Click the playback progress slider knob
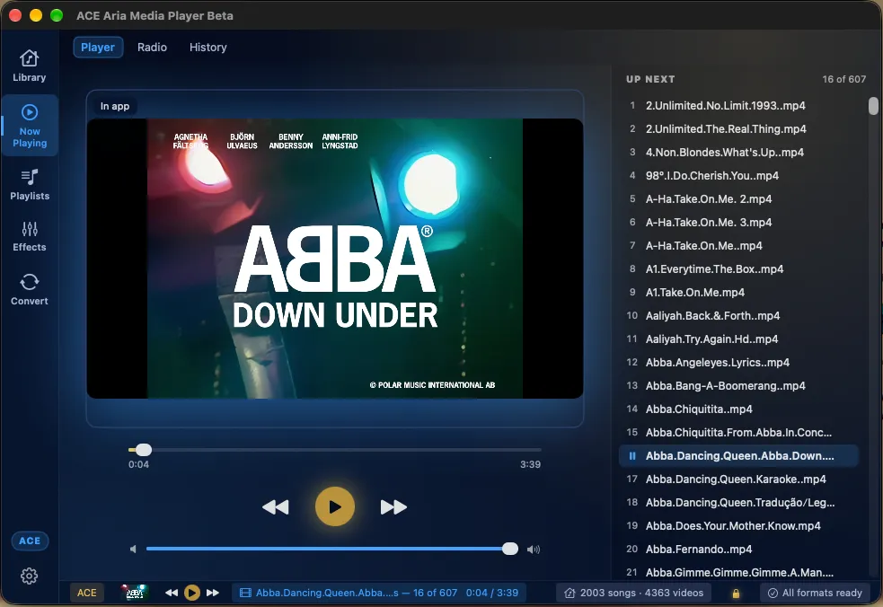Image resolution: width=883 pixels, height=607 pixels. [x=144, y=449]
